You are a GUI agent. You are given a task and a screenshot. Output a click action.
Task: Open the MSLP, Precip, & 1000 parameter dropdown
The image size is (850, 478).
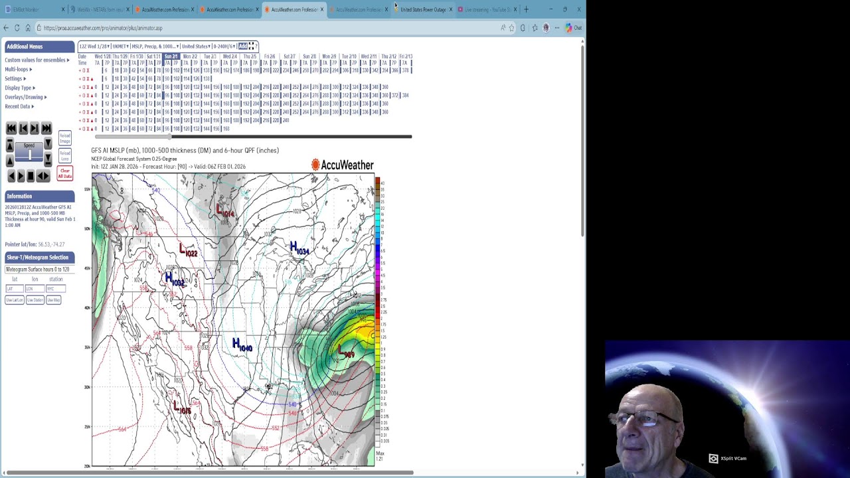tap(155, 46)
